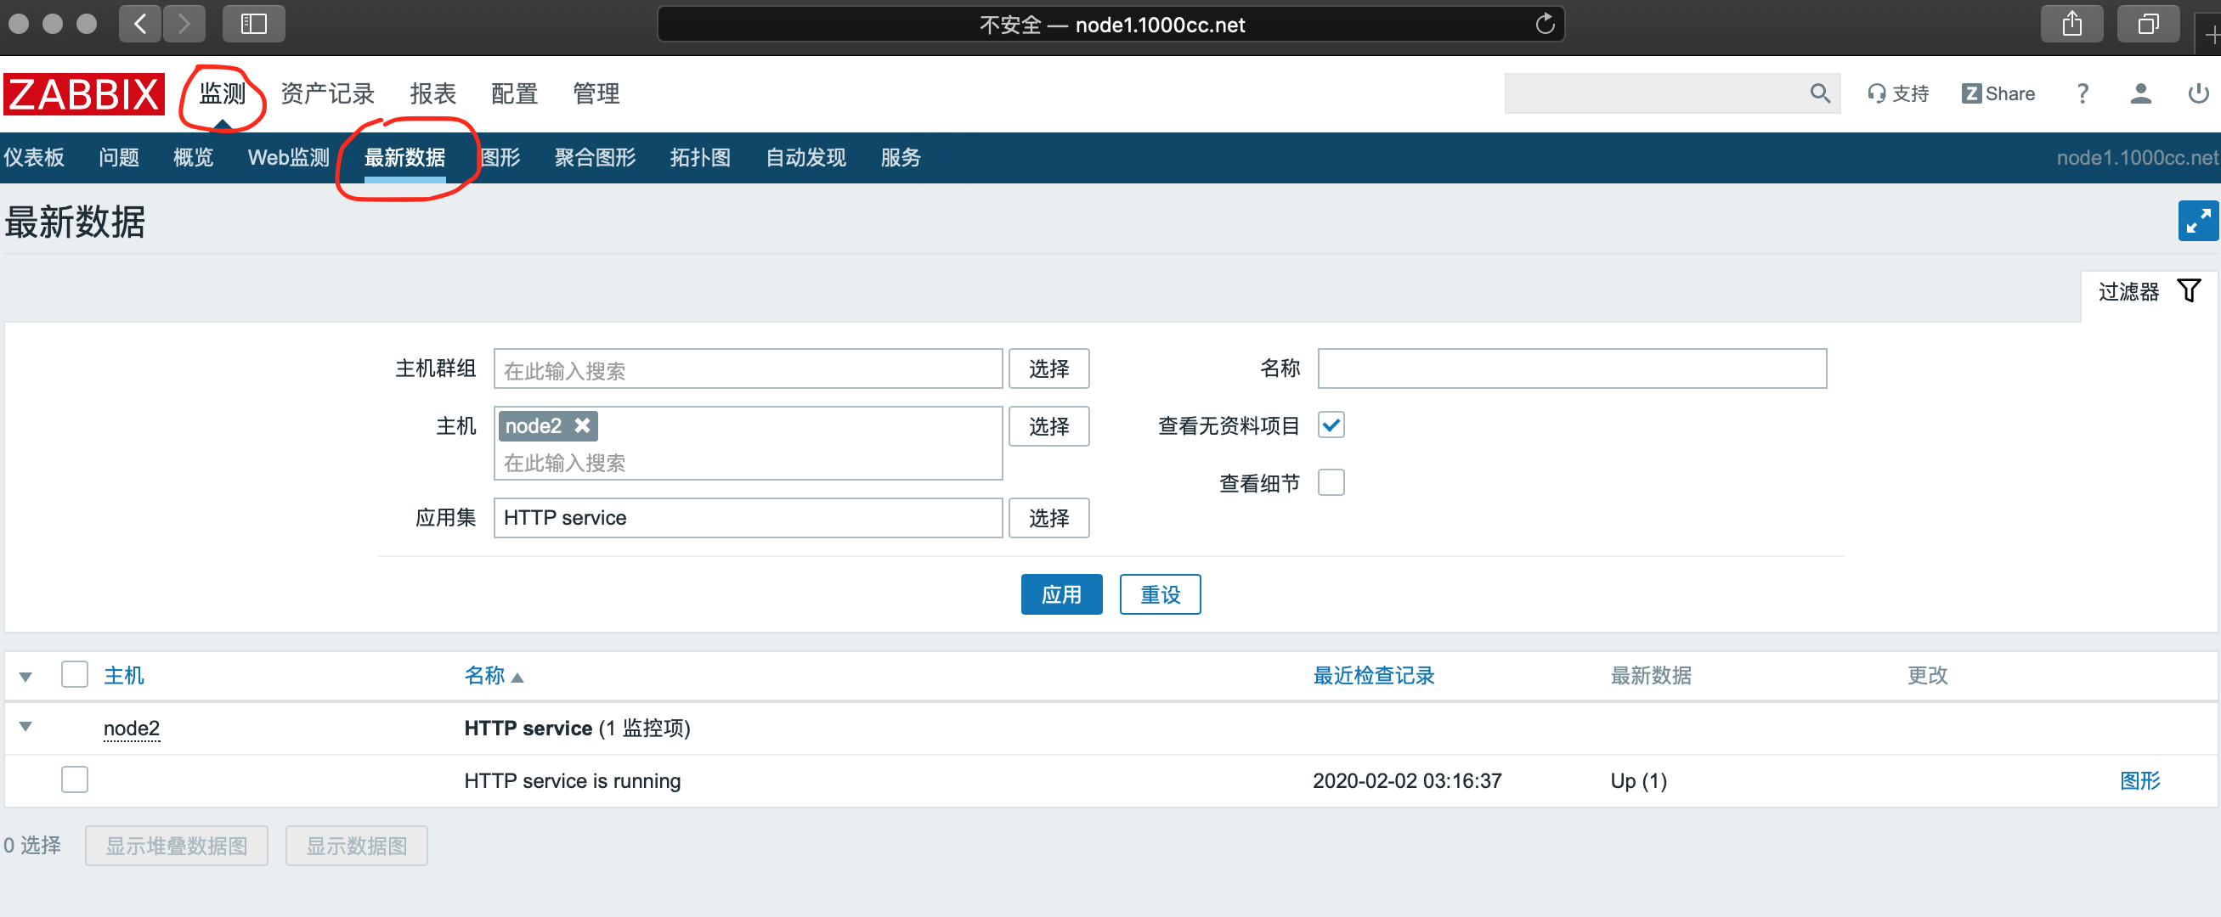
Task: Check the HTTP service is running item
Action: click(75, 779)
